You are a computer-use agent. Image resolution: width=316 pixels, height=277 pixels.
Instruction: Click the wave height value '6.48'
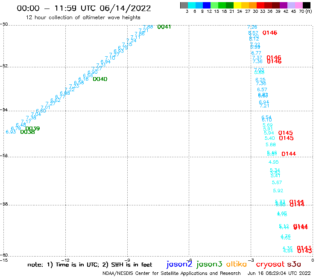tap(21, 125)
